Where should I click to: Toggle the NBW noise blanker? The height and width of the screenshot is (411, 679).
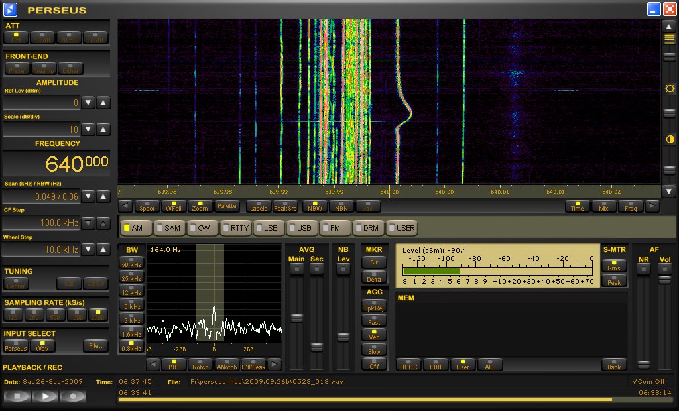point(315,206)
